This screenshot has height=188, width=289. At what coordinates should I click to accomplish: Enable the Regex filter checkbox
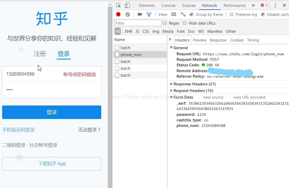(165, 23)
